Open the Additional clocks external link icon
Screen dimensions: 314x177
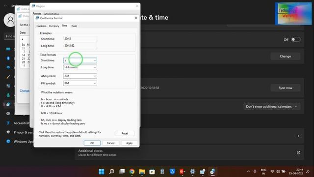(298, 152)
